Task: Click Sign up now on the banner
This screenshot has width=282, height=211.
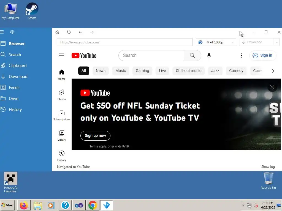Action: 95,136
